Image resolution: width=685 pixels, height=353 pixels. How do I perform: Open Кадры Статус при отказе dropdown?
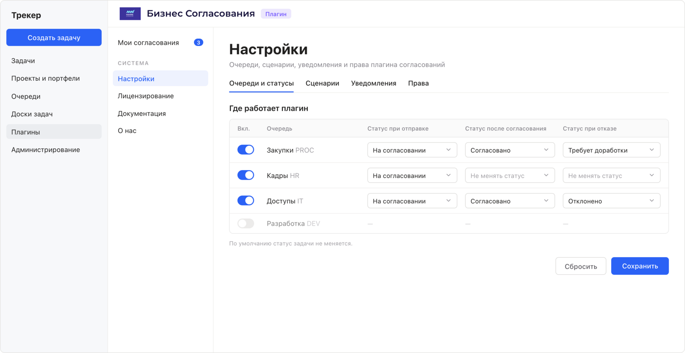612,175
